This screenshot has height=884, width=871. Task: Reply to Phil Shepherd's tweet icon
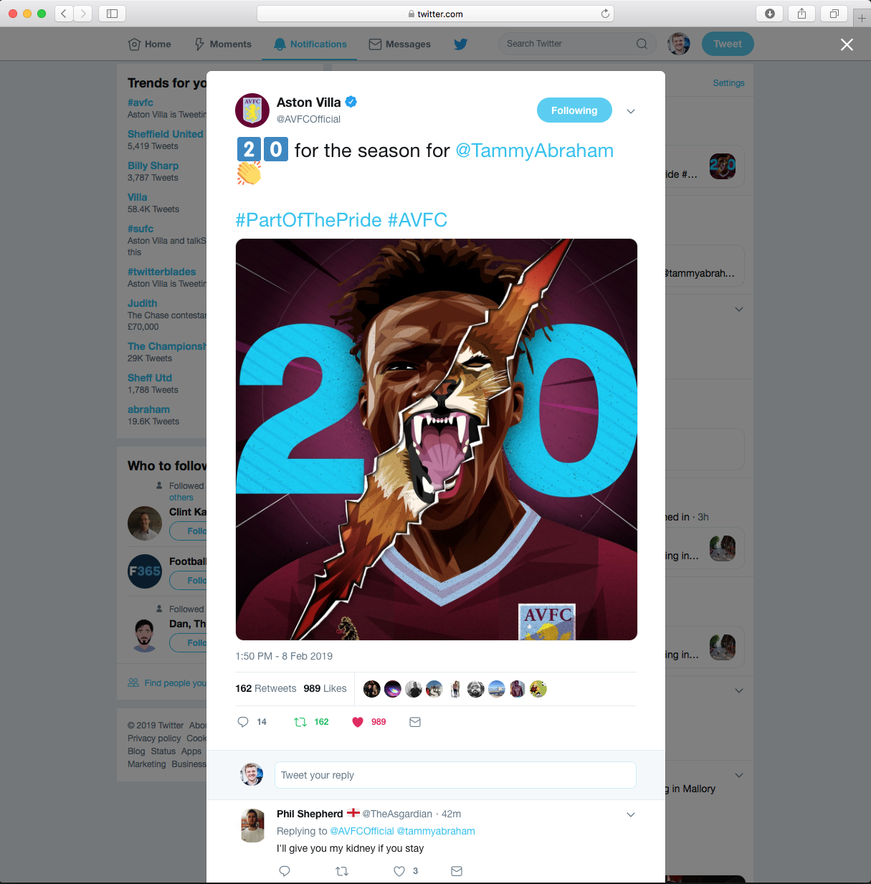coord(285,871)
